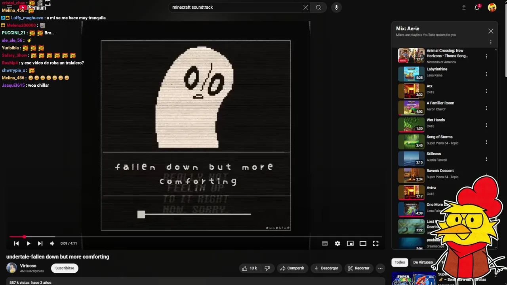Clear the search box text
This screenshot has width=507, height=285.
click(x=306, y=8)
